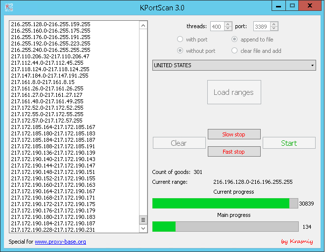Viewport: 325px width, 252px height.
Task: Select range 216.255.176.0-216.255.191.255
Action: click(50, 37)
